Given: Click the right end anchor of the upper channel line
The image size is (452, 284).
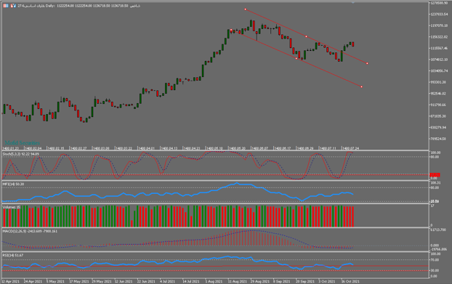Looking at the screenshot, I should coord(367,63).
